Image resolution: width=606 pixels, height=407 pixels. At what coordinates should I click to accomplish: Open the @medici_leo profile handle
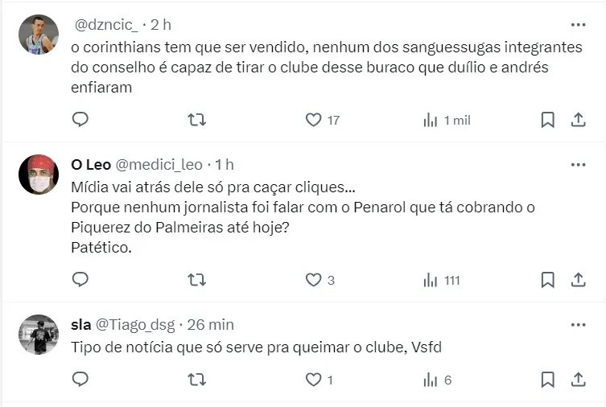[x=159, y=165]
